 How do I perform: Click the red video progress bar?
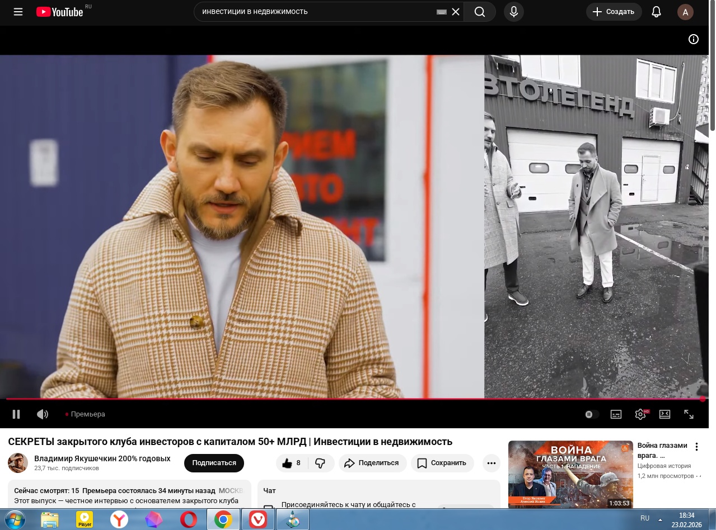[353, 399]
